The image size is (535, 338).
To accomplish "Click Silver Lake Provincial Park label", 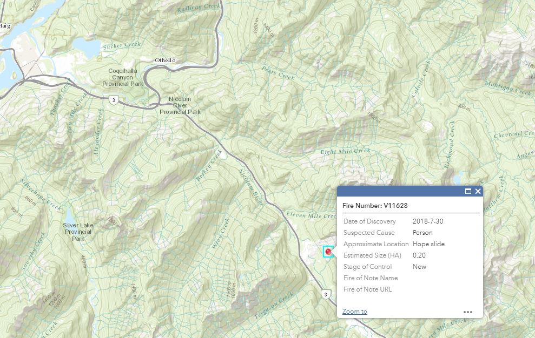I will 78,232.
